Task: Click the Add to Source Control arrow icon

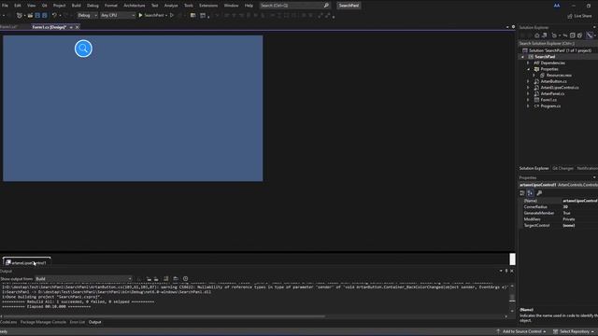Action: [498, 331]
